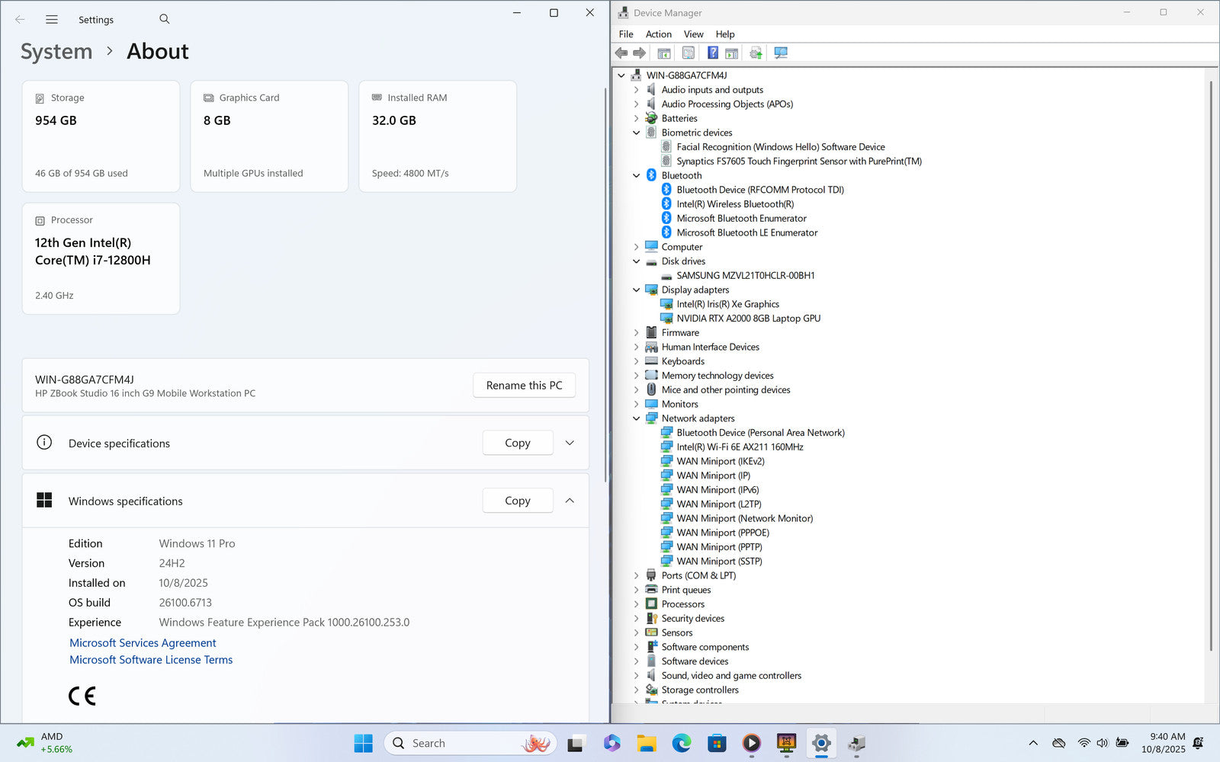Open the View menu
Screen dimensions: 1220x762
click(693, 34)
